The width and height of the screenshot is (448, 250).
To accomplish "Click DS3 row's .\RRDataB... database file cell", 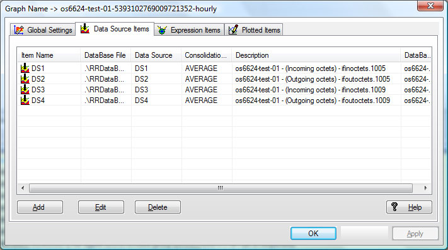I will [x=105, y=90].
